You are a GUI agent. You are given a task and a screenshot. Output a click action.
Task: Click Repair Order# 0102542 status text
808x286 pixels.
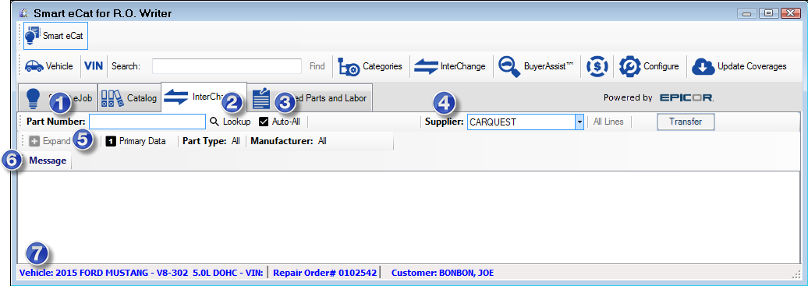(324, 273)
